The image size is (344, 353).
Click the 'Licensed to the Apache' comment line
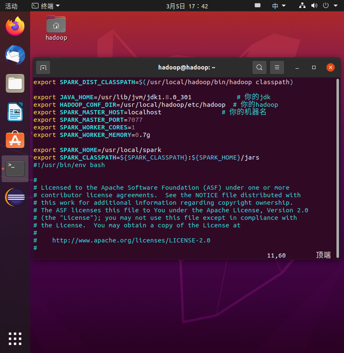tap(161, 188)
